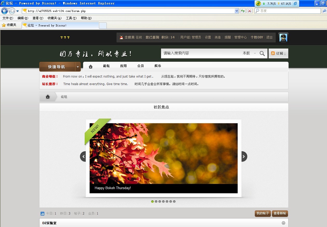
Task: Open the 提醒 notifications link
Action: point(228,37)
